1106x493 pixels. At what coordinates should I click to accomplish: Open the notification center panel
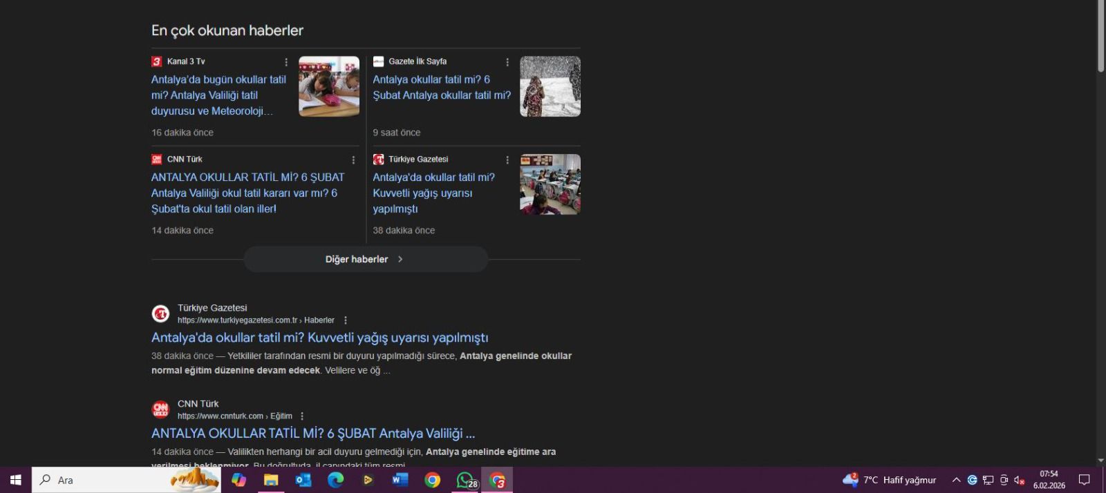(x=1085, y=480)
